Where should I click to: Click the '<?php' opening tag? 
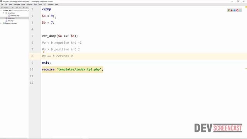(46, 9)
